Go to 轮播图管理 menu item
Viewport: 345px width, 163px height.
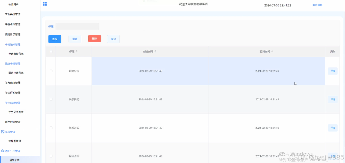(15, 141)
